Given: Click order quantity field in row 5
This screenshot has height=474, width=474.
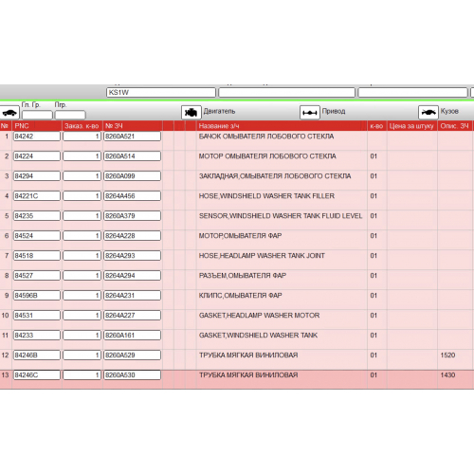Looking at the screenshot, I should (x=82, y=216).
